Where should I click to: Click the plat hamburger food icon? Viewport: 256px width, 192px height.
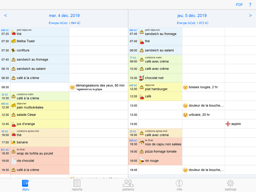point(141,87)
